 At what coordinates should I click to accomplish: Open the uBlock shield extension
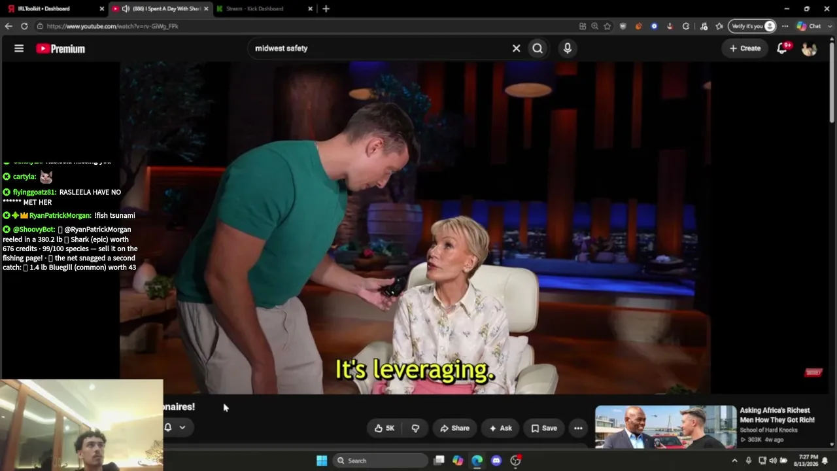623,26
